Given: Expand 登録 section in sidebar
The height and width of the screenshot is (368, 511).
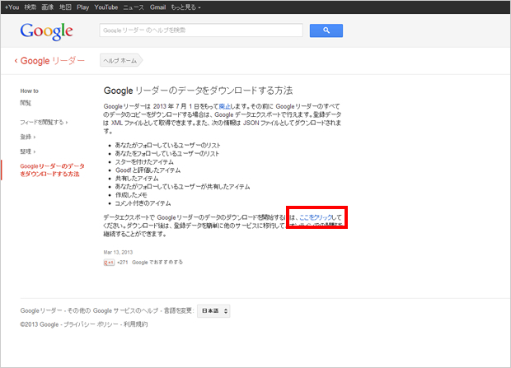Looking at the screenshot, I should (x=28, y=137).
